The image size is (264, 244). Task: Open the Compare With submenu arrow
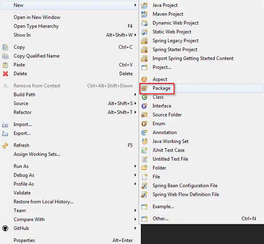135,219
